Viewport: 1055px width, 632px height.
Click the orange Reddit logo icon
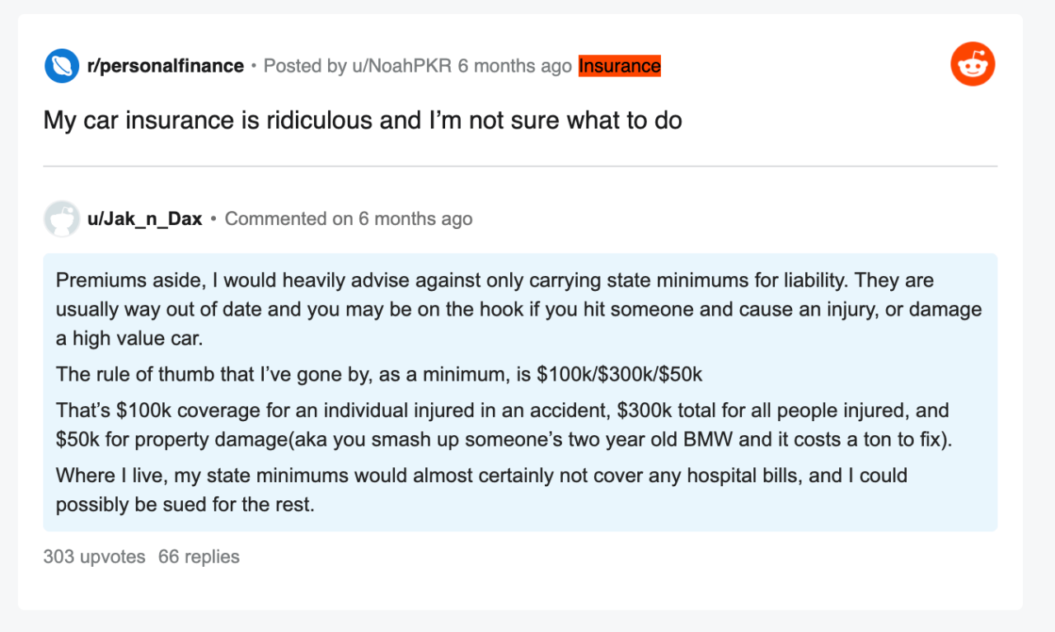(973, 64)
